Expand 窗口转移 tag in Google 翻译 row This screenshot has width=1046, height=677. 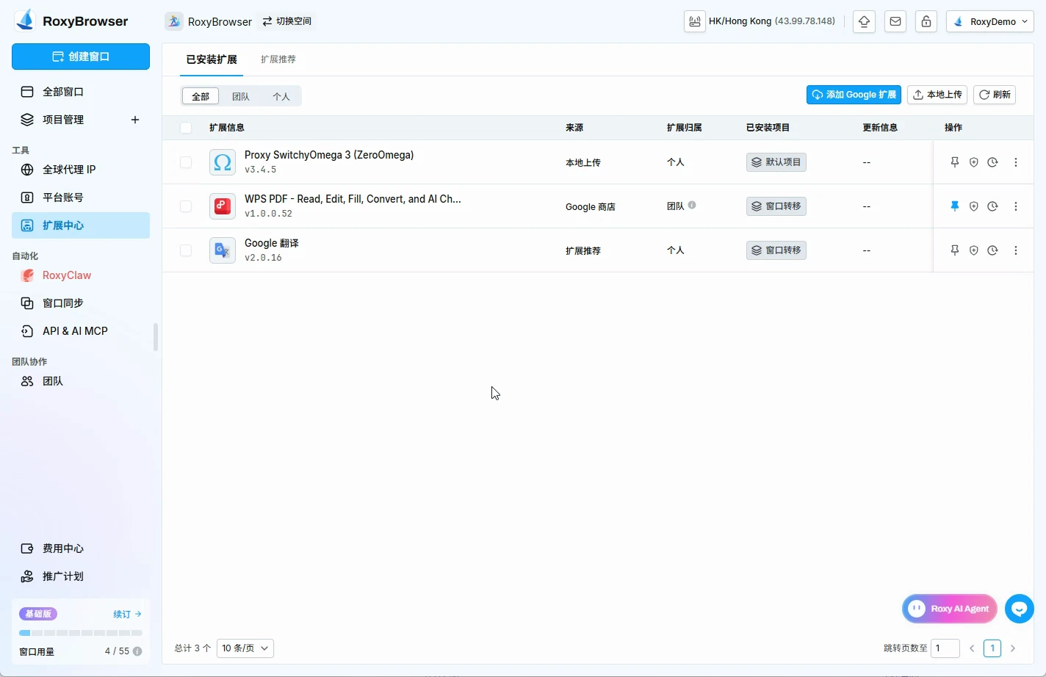coord(776,250)
